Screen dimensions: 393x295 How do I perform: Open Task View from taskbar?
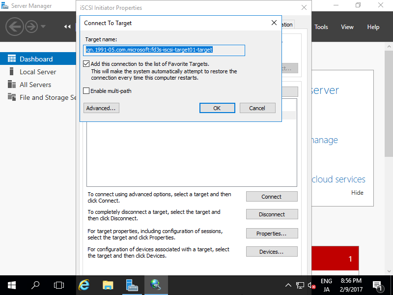(x=59, y=285)
